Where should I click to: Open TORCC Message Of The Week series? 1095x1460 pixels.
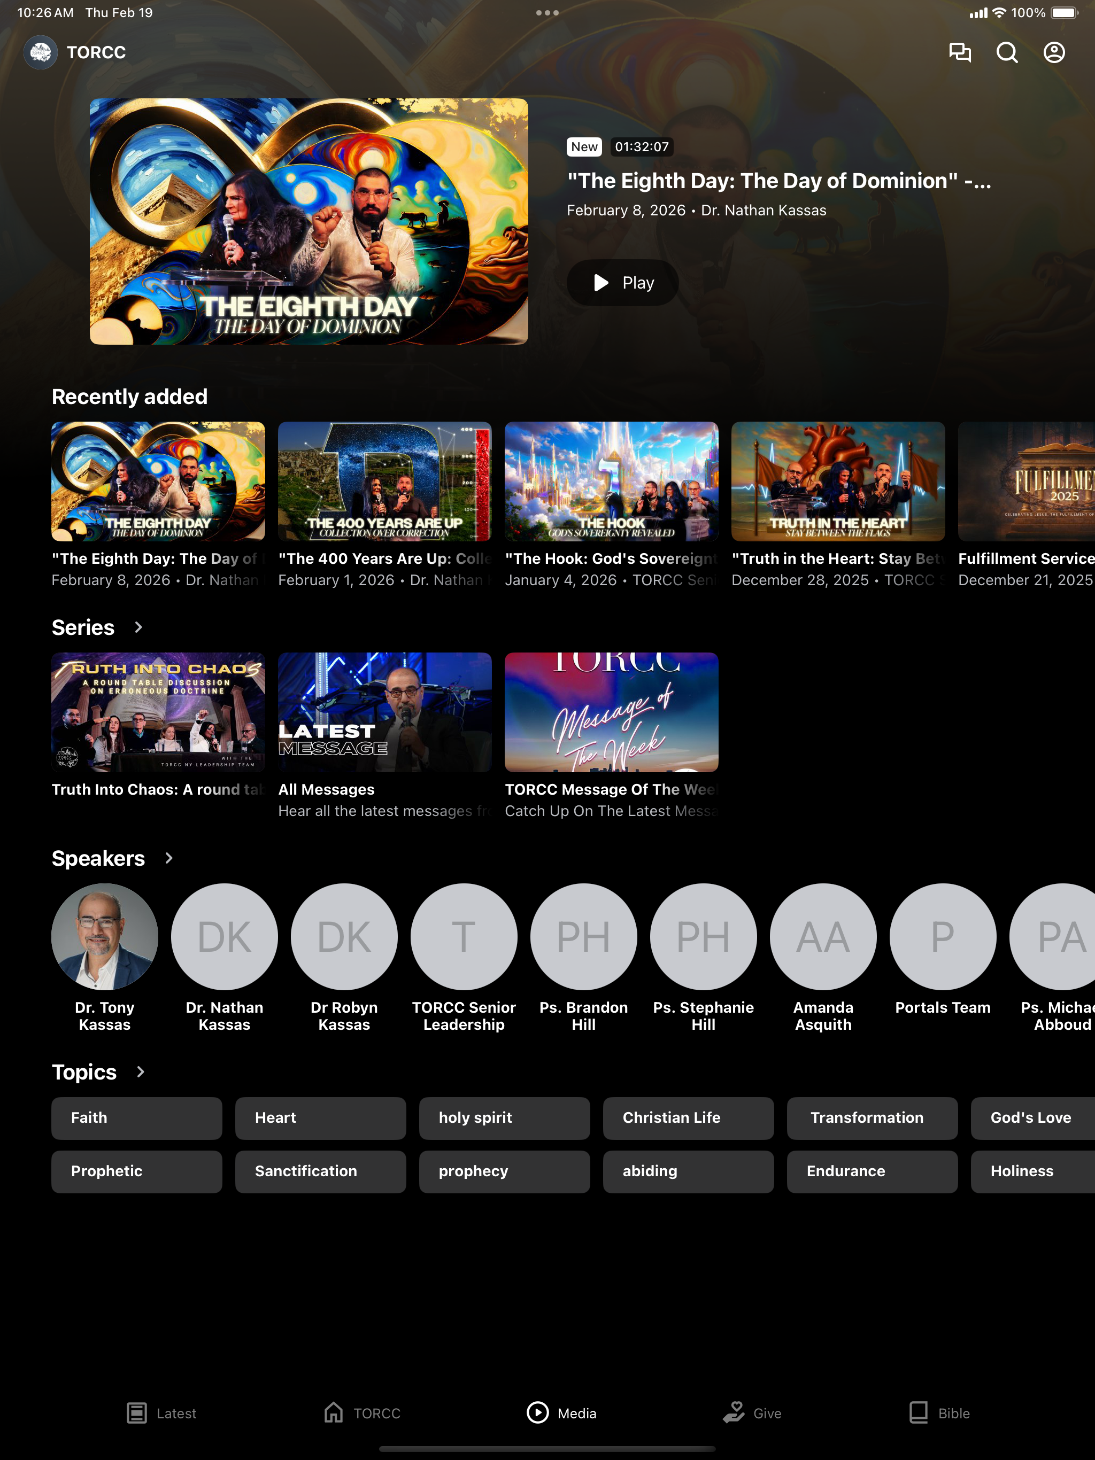(612, 712)
